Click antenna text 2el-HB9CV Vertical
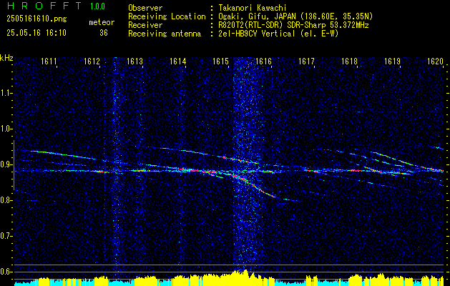The width and height of the screenshot is (450, 286). coord(256,34)
